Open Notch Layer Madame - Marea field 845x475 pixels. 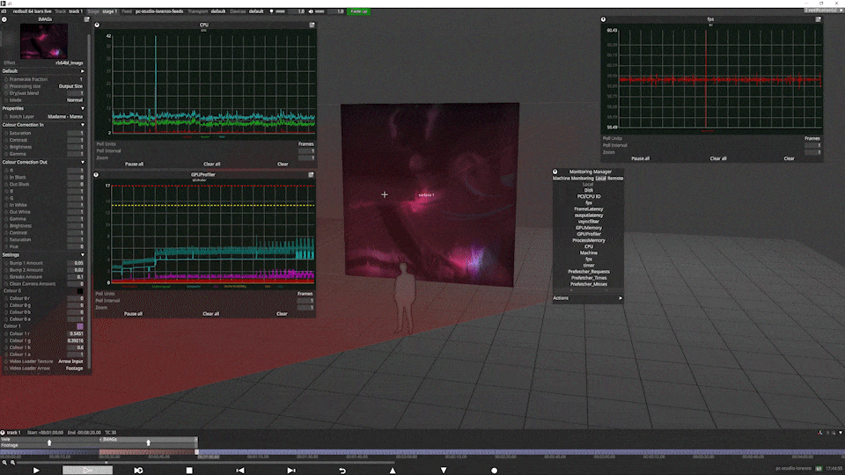64,116
